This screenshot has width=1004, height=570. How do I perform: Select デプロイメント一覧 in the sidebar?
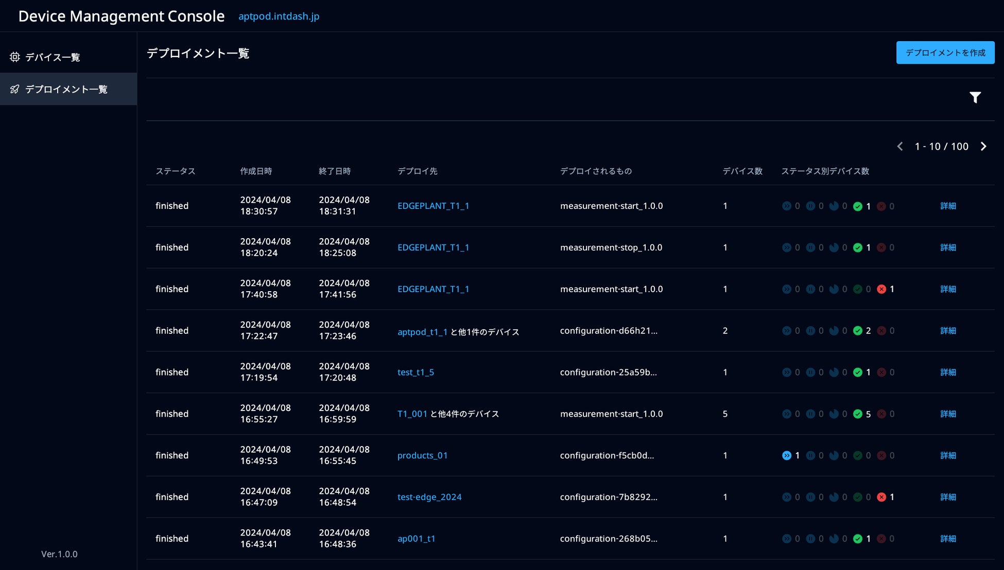tap(66, 90)
